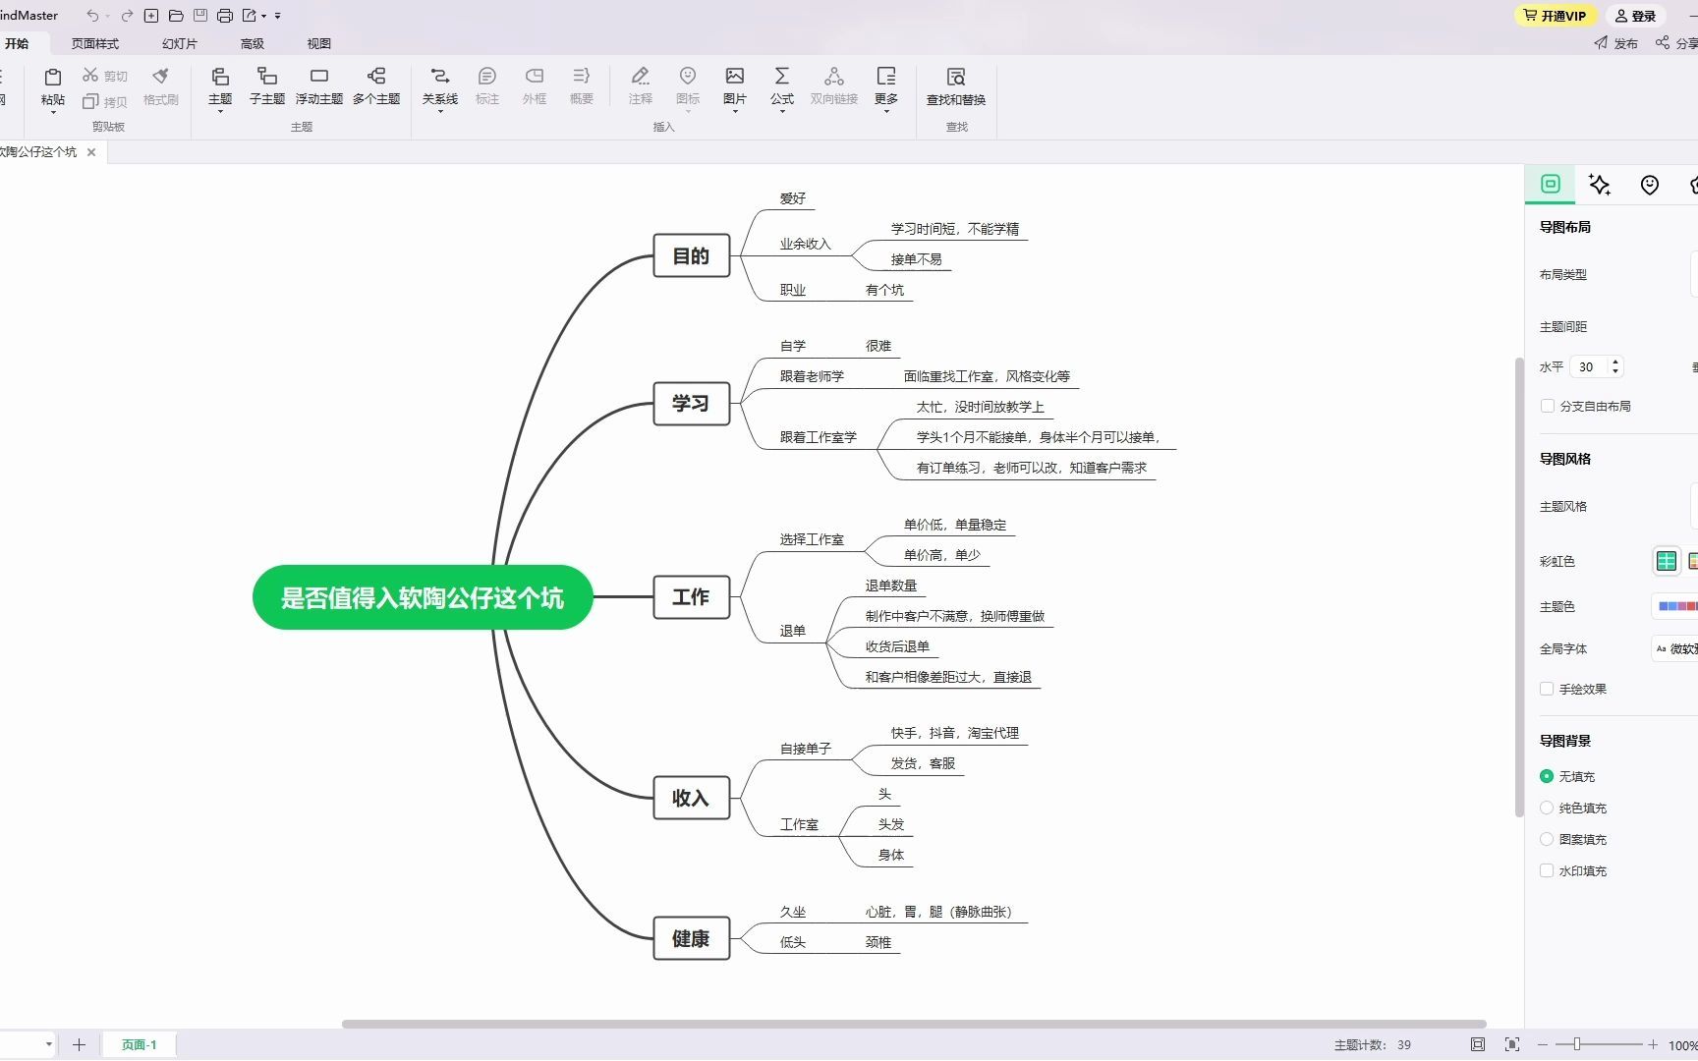This screenshot has width=1698, height=1061.
Task: Click the horizontal scrollbar under the canvas
Action: (914, 1024)
